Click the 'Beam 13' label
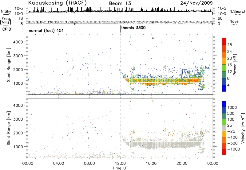Image resolution: width=246 pixels, height=170 pixels. click(x=120, y=3)
